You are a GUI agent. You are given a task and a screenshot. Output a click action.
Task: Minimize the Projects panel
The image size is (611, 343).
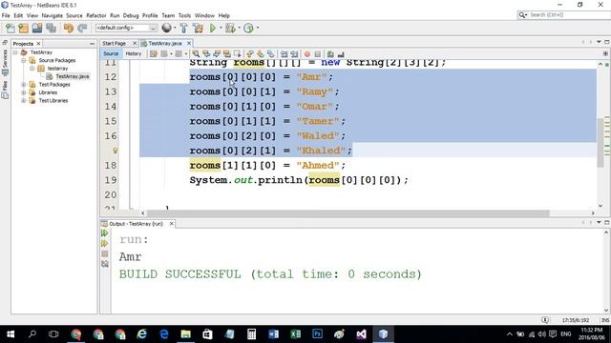click(92, 44)
